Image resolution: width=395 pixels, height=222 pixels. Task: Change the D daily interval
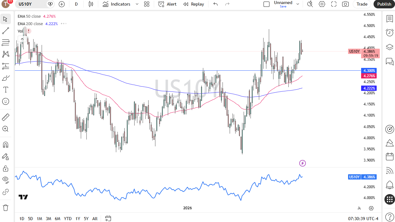pyautogui.click(x=76, y=4)
